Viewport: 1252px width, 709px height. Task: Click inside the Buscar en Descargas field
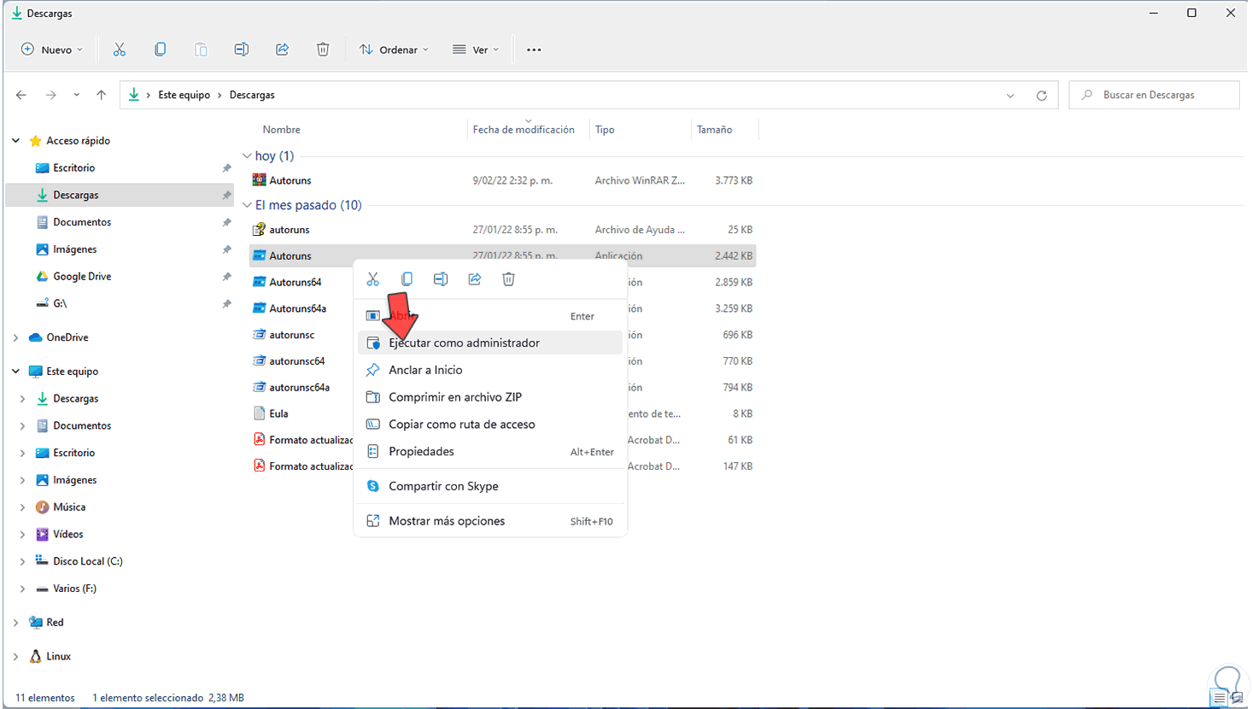pyautogui.click(x=1155, y=95)
